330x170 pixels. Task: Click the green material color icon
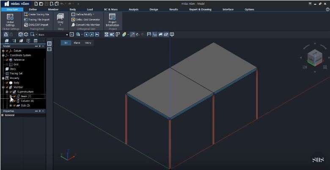pos(124,34)
